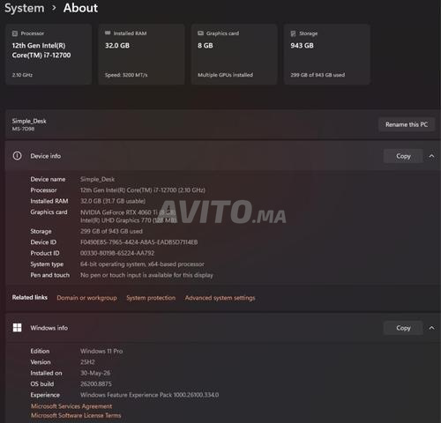The width and height of the screenshot is (441, 423).
Task: Select the 299 GB of 943 GB used row value
Action: 111,231
